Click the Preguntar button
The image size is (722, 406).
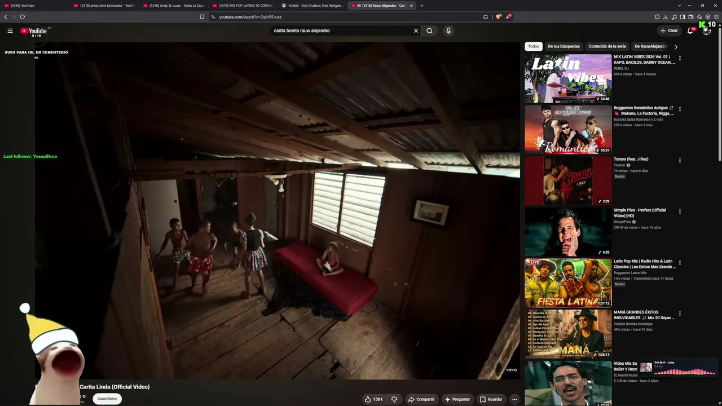457,399
